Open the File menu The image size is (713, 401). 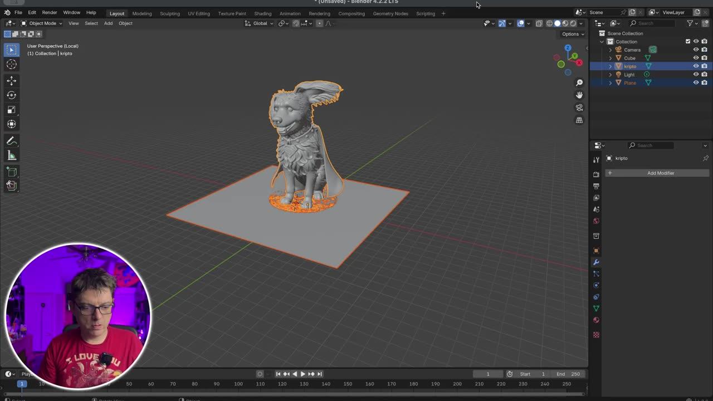(x=18, y=13)
